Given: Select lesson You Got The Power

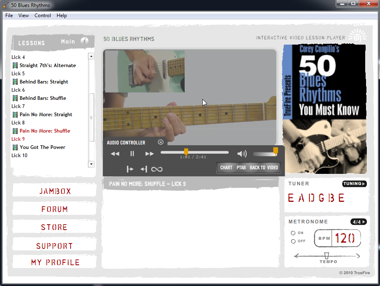Looking at the screenshot, I should [x=42, y=147].
